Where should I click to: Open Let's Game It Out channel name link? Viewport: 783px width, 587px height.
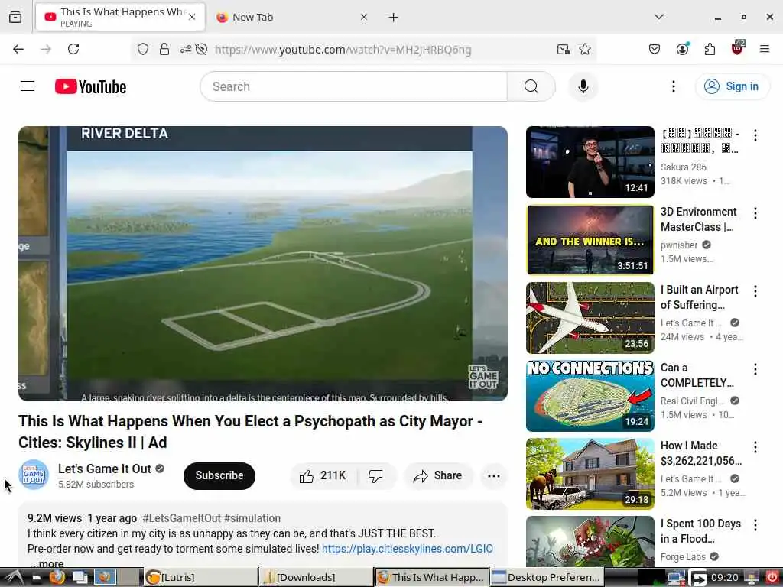pos(104,469)
